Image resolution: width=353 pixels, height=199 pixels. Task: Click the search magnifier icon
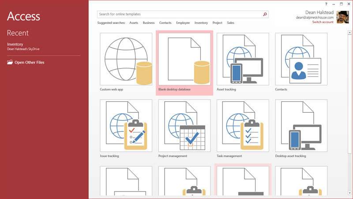point(265,15)
